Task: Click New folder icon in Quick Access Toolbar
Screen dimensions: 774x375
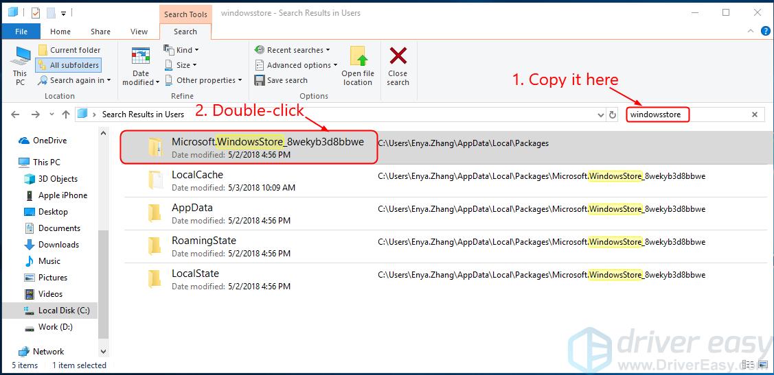Action: coord(50,13)
